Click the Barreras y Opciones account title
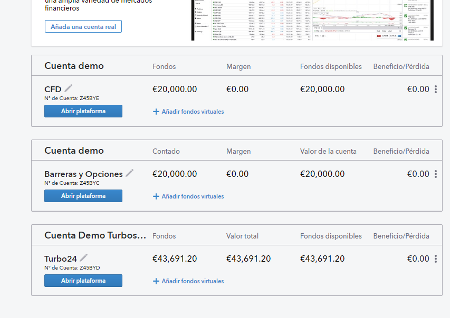 83,174
